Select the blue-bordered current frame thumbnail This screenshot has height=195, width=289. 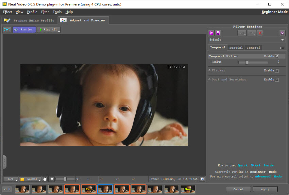(105, 189)
